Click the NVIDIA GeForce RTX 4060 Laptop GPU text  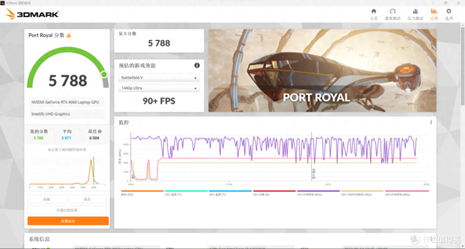click(65, 102)
